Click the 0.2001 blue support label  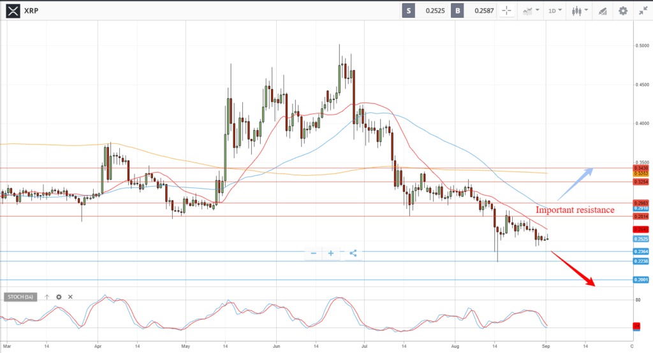641,280
